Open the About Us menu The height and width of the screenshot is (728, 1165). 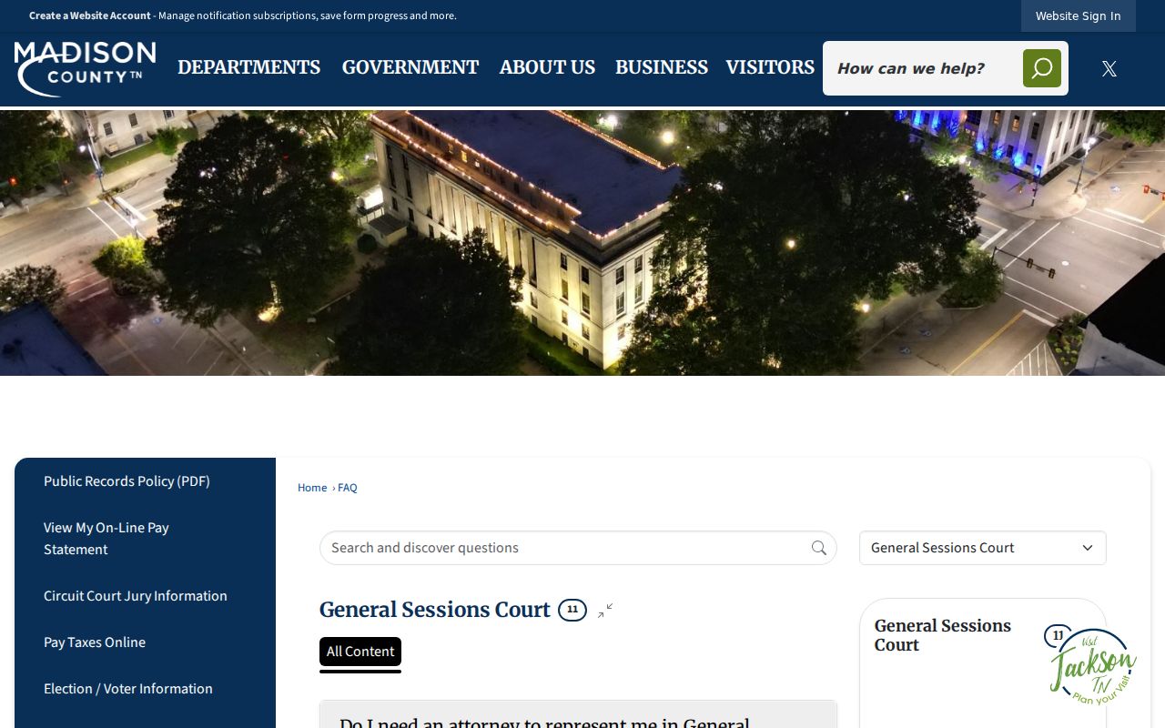pos(547,67)
